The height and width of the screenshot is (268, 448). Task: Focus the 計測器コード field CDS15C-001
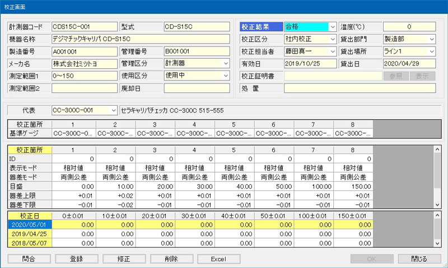click(85, 27)
